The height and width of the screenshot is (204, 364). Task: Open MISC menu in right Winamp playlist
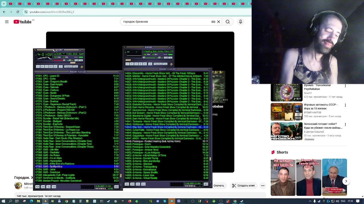click(143, 184)
